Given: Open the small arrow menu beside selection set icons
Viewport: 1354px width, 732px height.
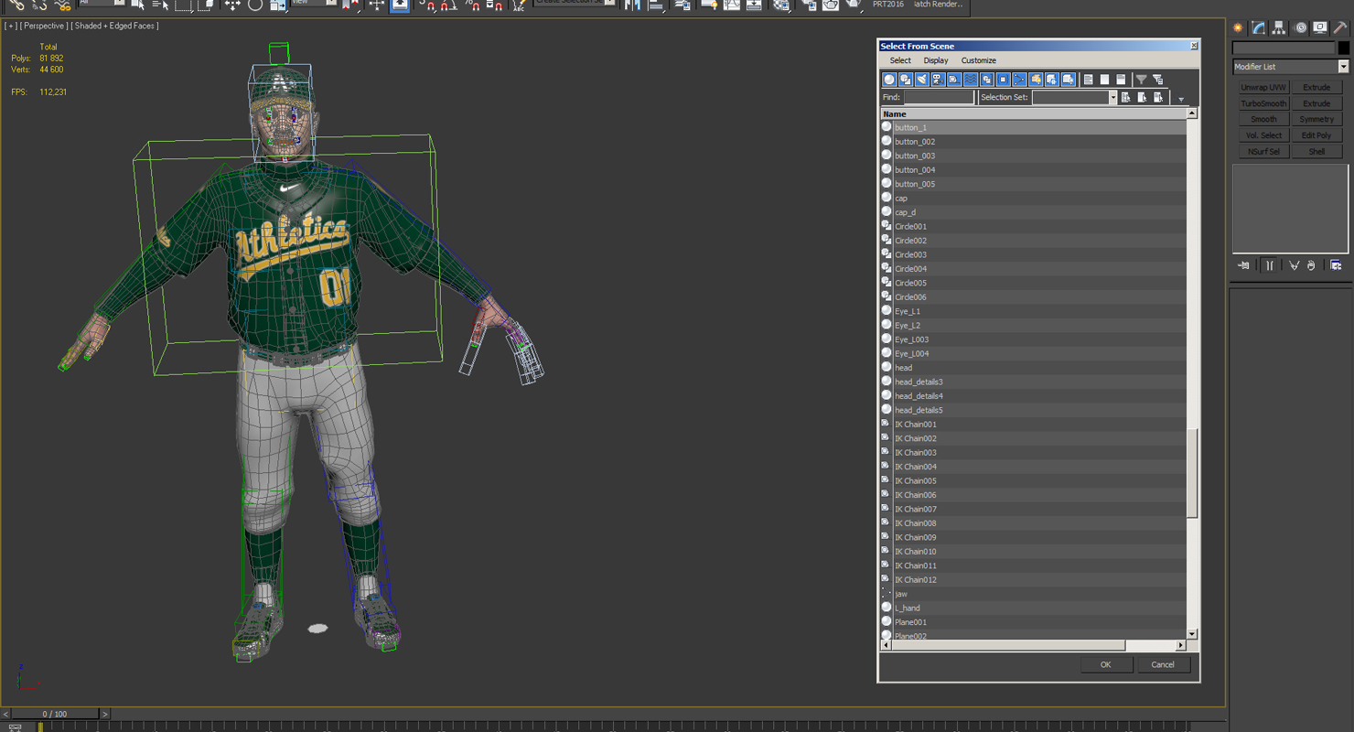Looking at the screenshot, I should point(1181,99).
